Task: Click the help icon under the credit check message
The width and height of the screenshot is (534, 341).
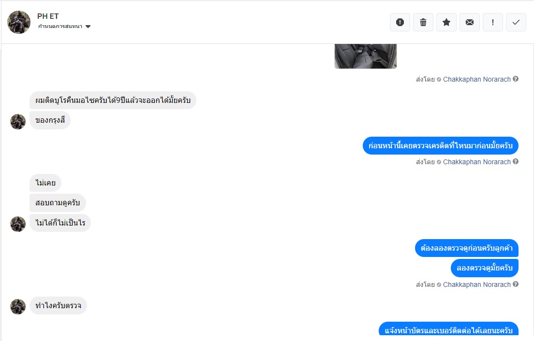Action: pyautogui.click(x=516, y=161)
